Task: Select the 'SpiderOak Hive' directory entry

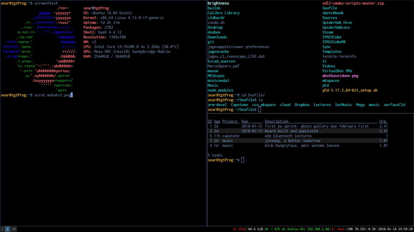Action: tap(337, 23)
